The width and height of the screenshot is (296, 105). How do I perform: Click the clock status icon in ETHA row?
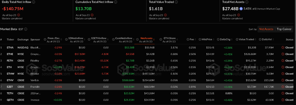[283, 47]
